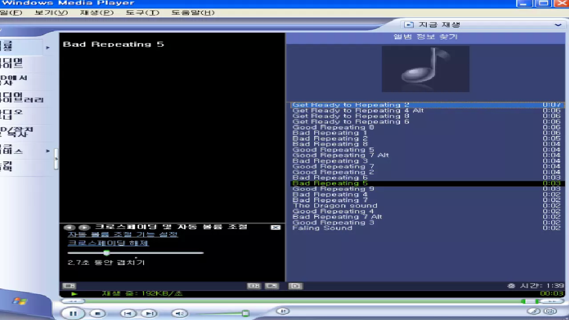The image size is (569, 320).
Task: Collapse the taskbar with the side handle
Action: click(56, 159)
